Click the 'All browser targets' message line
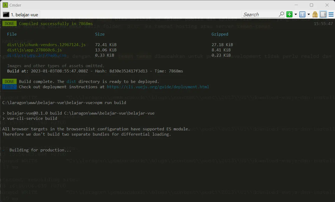The image size is (335, 202). point(96,129)
